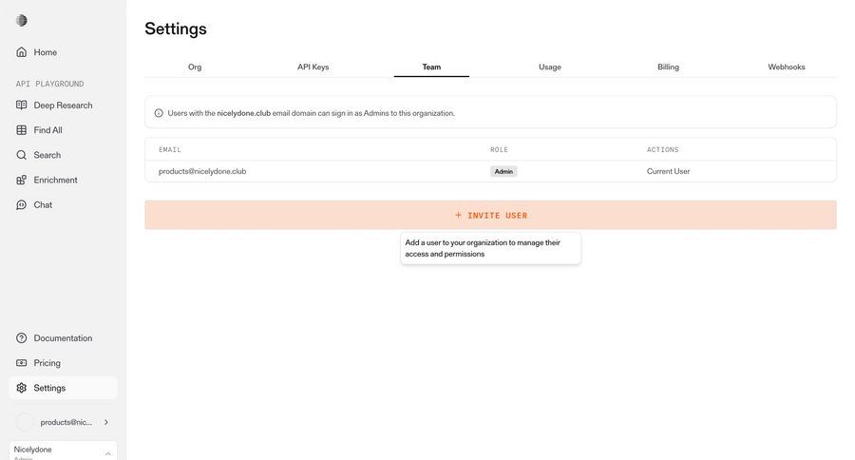Open Documentation via question mark icon
Viewport: 855px width, 460px height.
[22, 338]
